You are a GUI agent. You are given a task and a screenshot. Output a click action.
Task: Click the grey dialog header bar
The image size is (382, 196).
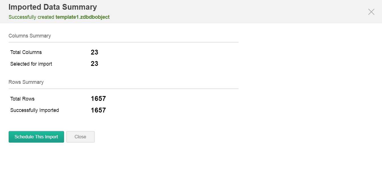pyautogui.click(x=227, y=11)
